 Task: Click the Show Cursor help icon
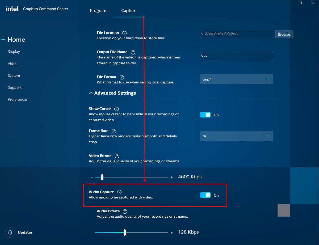click(116, 109)
